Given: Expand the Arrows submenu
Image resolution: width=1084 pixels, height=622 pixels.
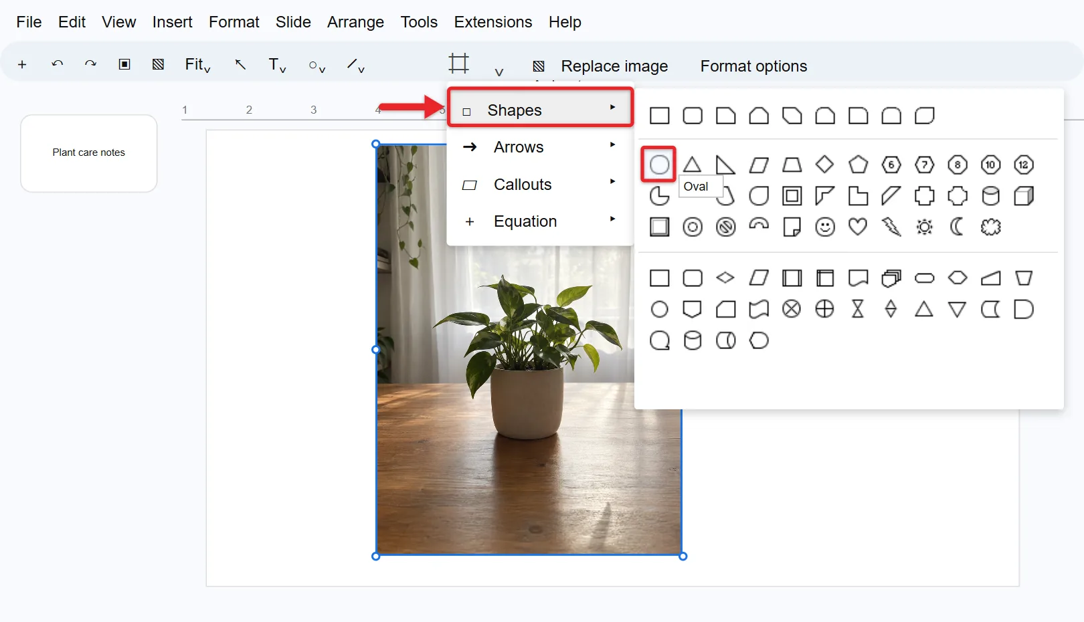Looking at the screenshot, I should click(x=540, y=147).
